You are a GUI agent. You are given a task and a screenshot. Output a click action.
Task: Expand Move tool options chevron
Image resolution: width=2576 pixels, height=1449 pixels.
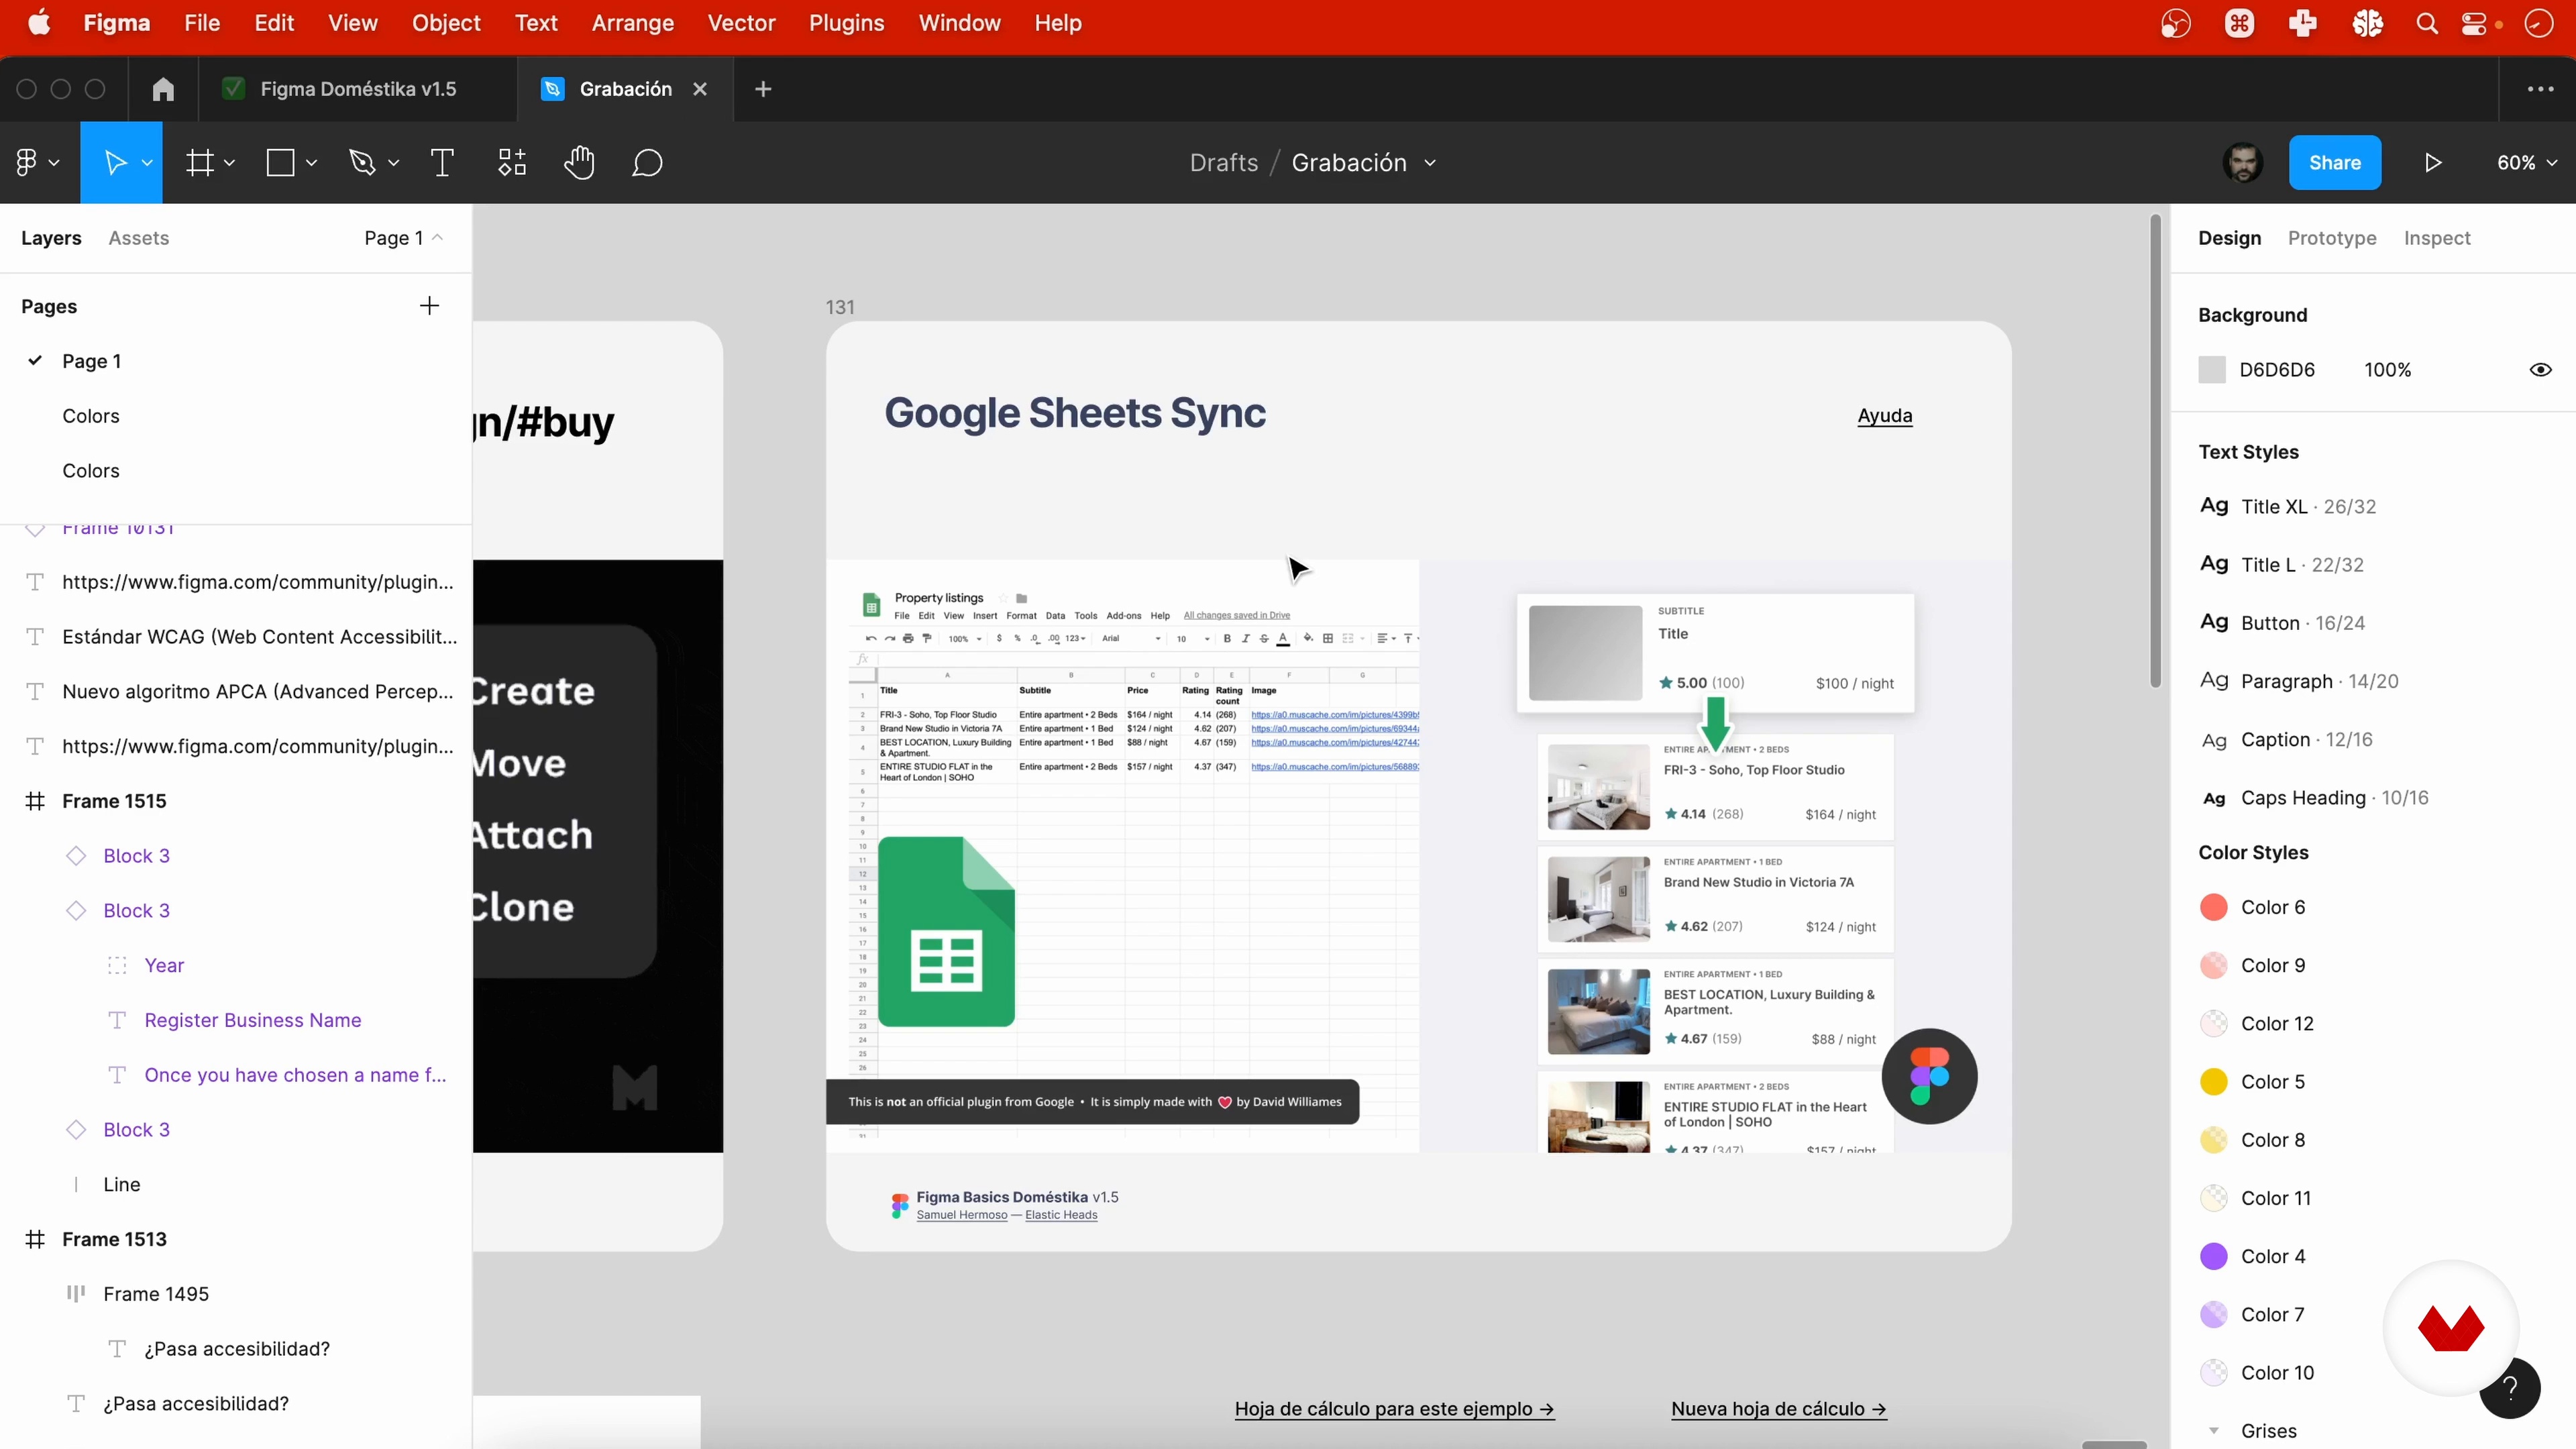(147, 163)
